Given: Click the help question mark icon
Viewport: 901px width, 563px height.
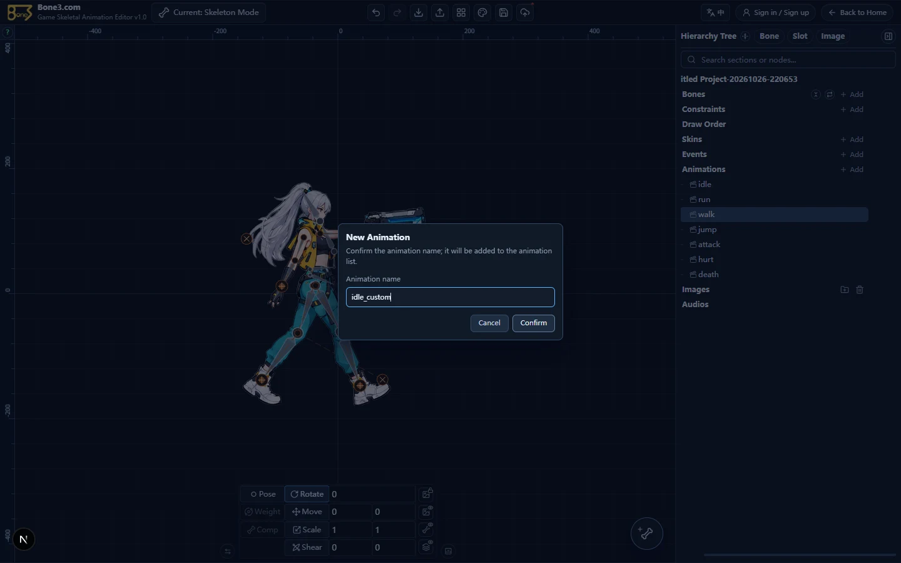Looking at the screenshot, I should pos(8,32).
